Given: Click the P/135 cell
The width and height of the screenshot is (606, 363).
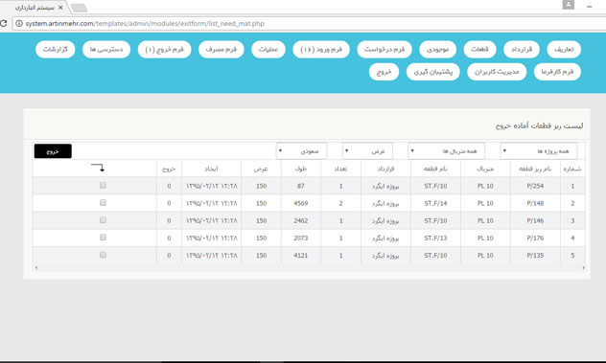Looking at the screenshot, I should pyautogui.click(x=535, y=256).
